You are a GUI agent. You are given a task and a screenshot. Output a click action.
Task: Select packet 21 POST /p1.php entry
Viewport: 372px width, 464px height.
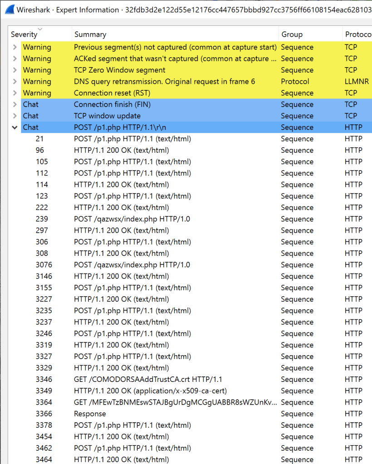pos(132,139)
